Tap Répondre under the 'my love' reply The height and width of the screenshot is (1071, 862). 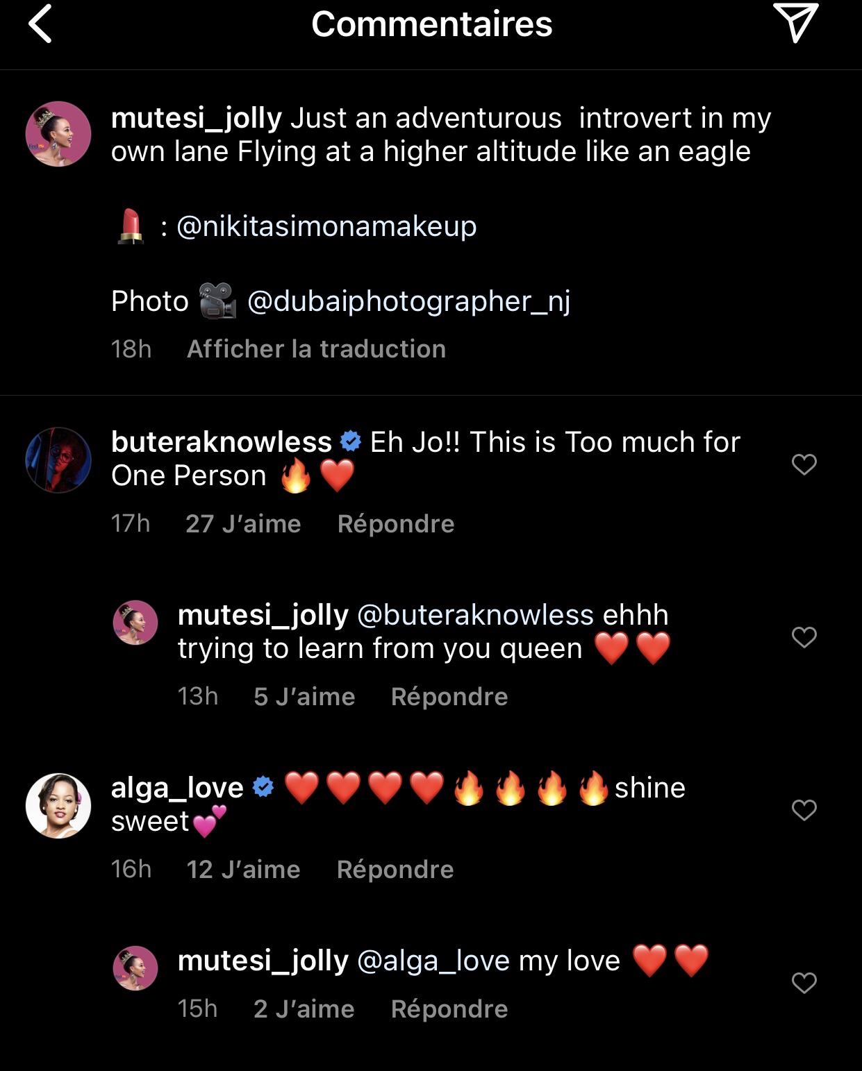click(449, 1009)
